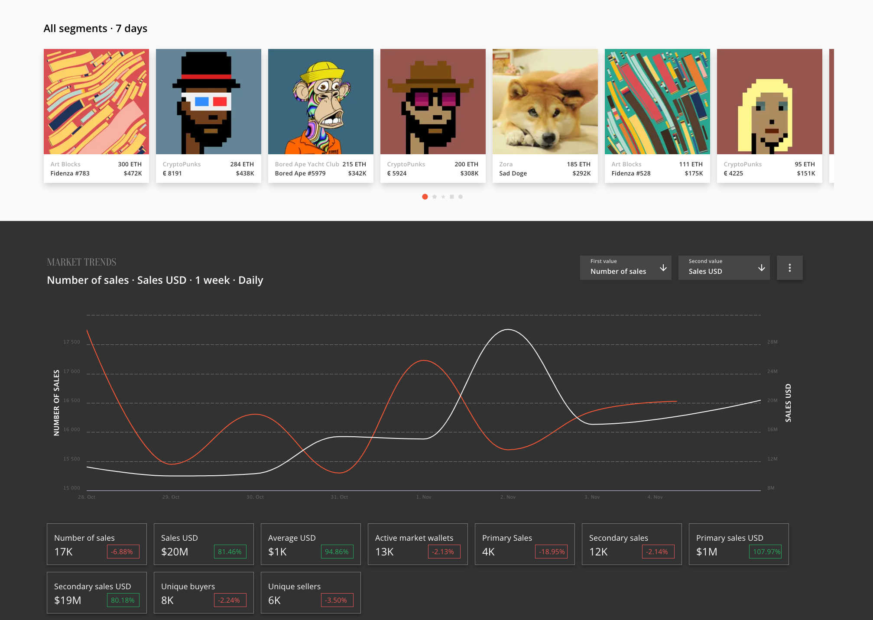Click the Average USD 94.86% change badge

tap(337, 552)
